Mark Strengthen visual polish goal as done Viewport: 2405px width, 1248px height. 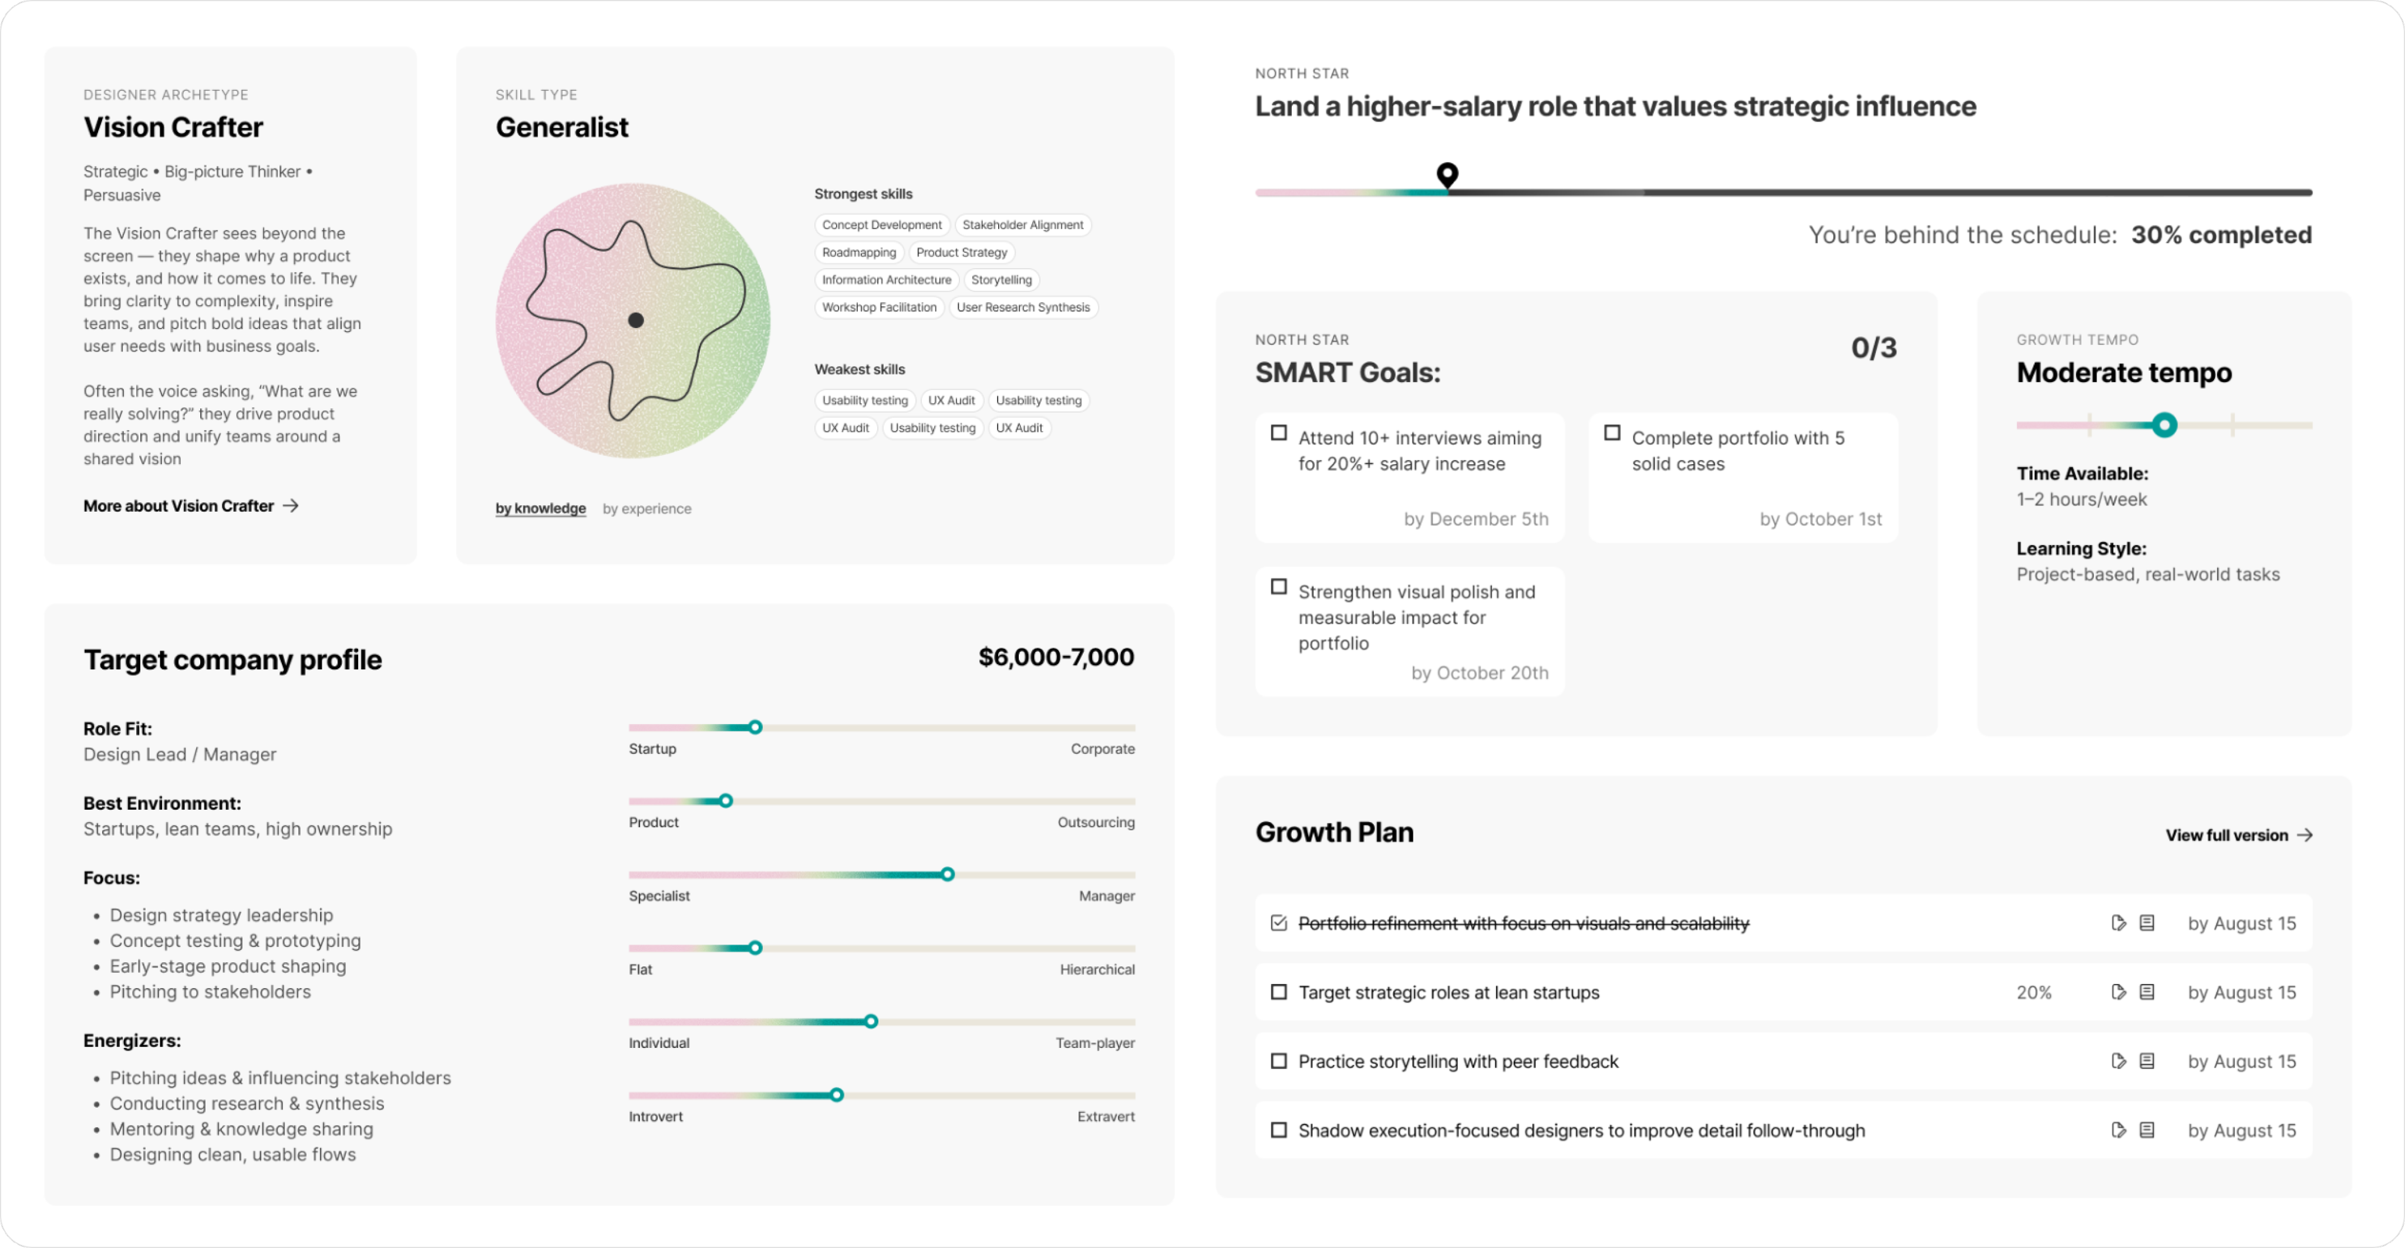coord(1279,587)
